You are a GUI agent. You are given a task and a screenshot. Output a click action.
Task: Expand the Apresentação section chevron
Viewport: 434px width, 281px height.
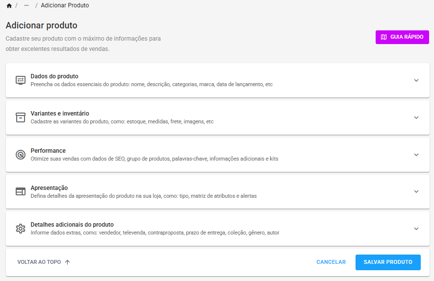[416, 191]
